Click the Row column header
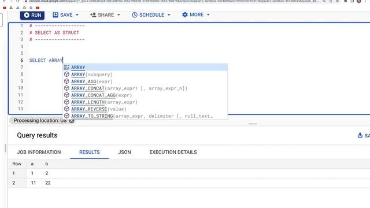 [x=17, y=164]
